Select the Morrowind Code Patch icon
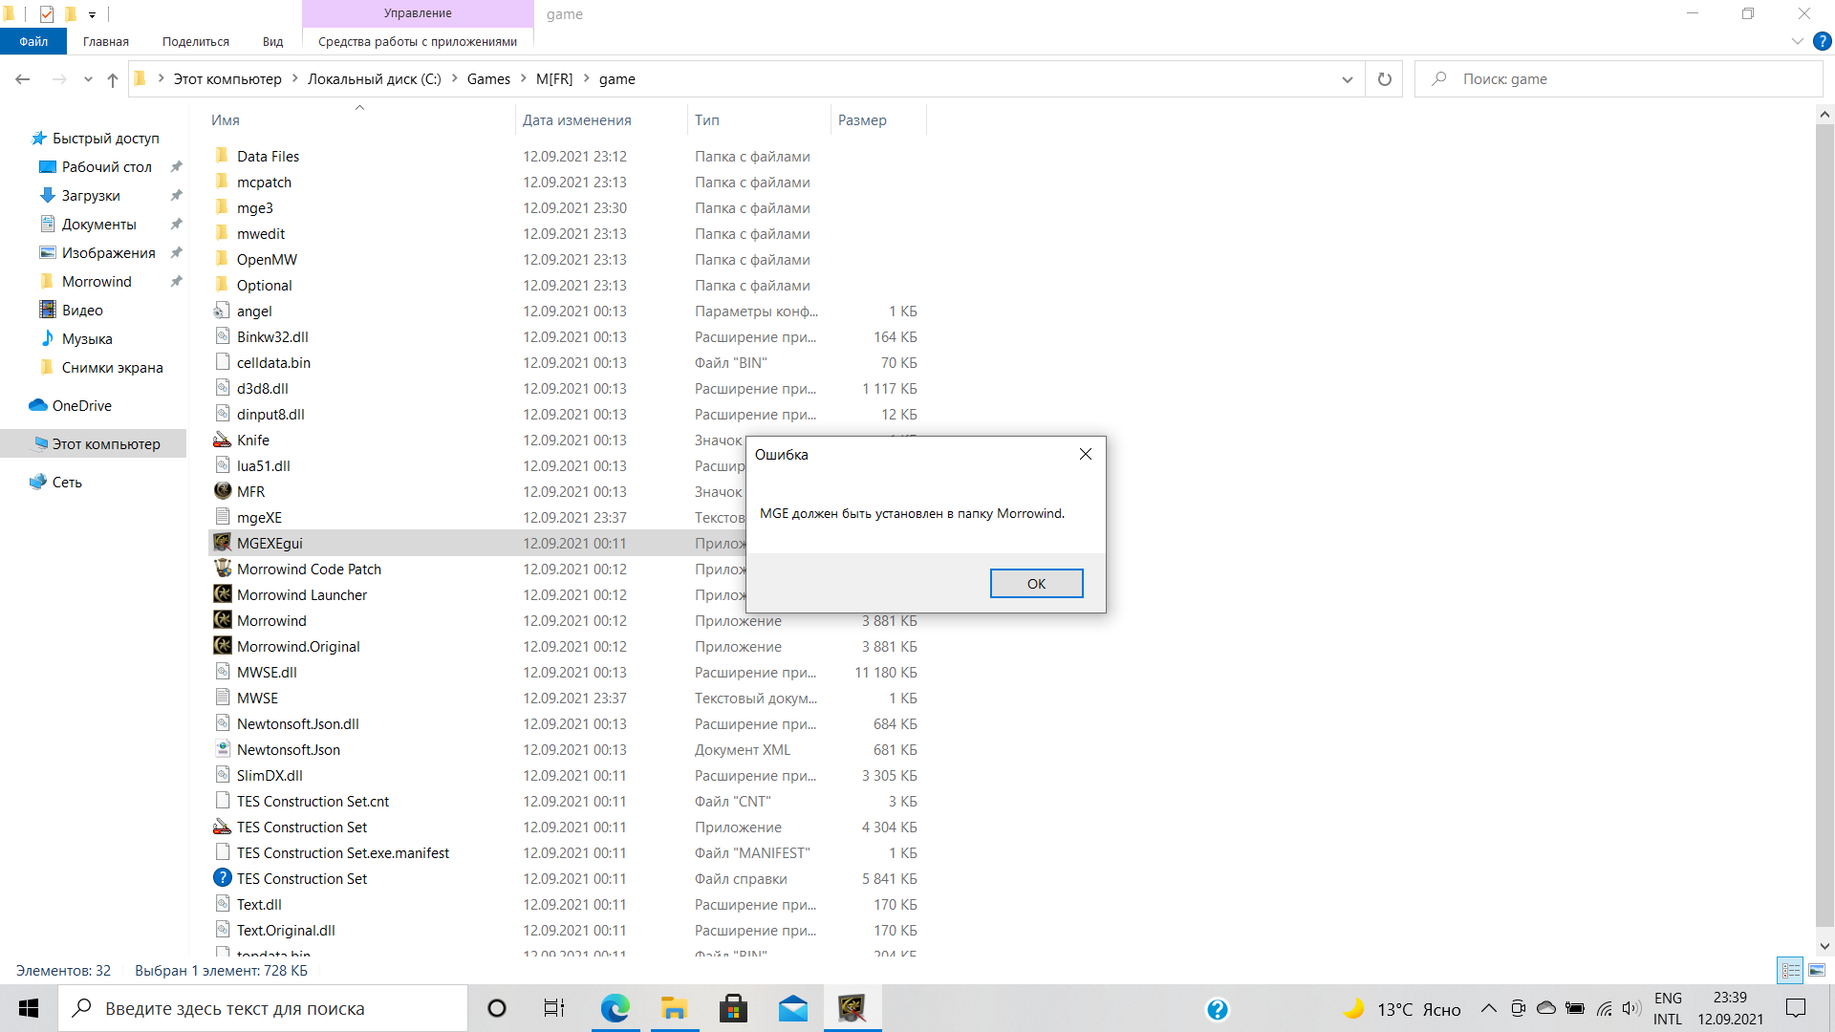 [223, 569]
